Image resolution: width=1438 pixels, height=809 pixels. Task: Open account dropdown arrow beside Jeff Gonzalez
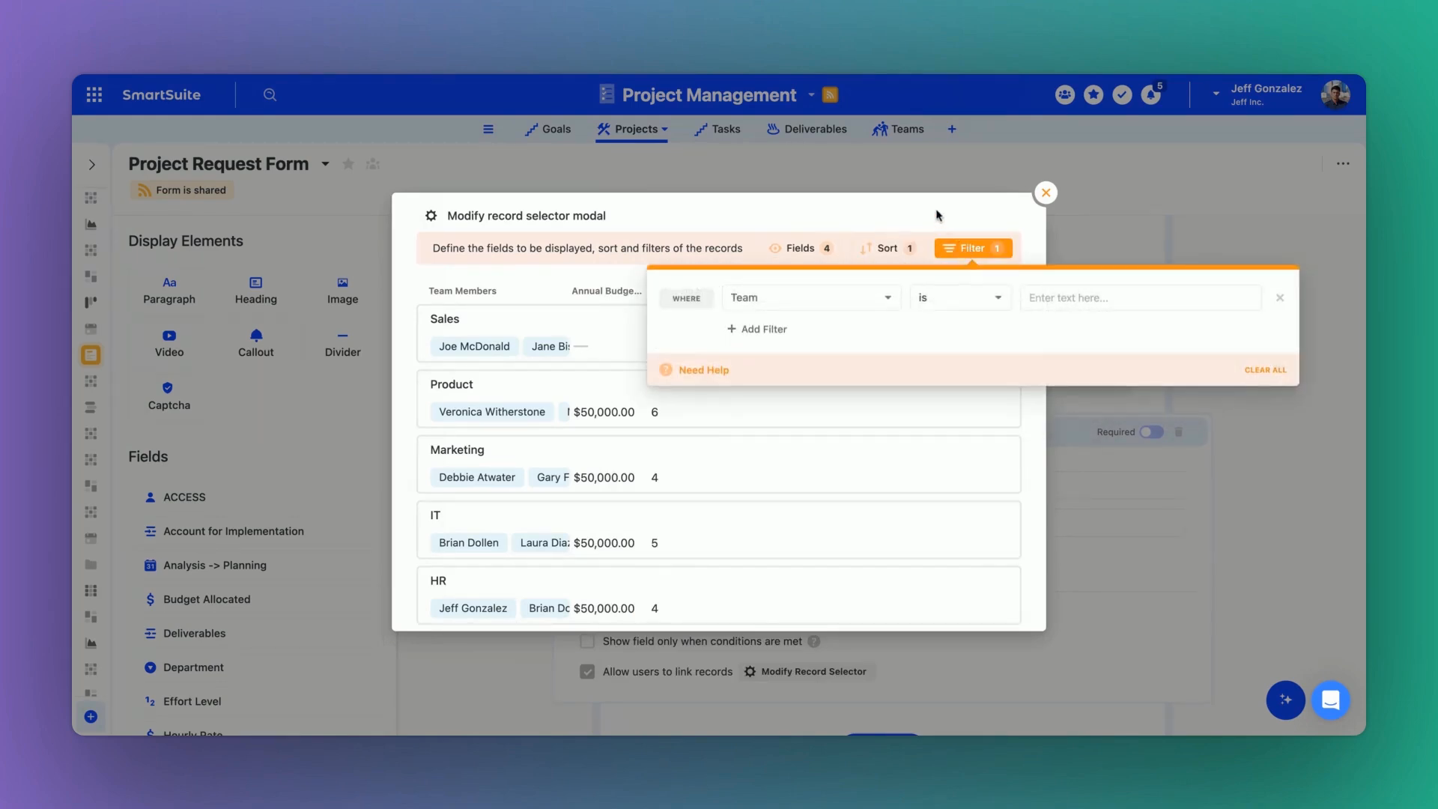click(x=1216, y=94)
